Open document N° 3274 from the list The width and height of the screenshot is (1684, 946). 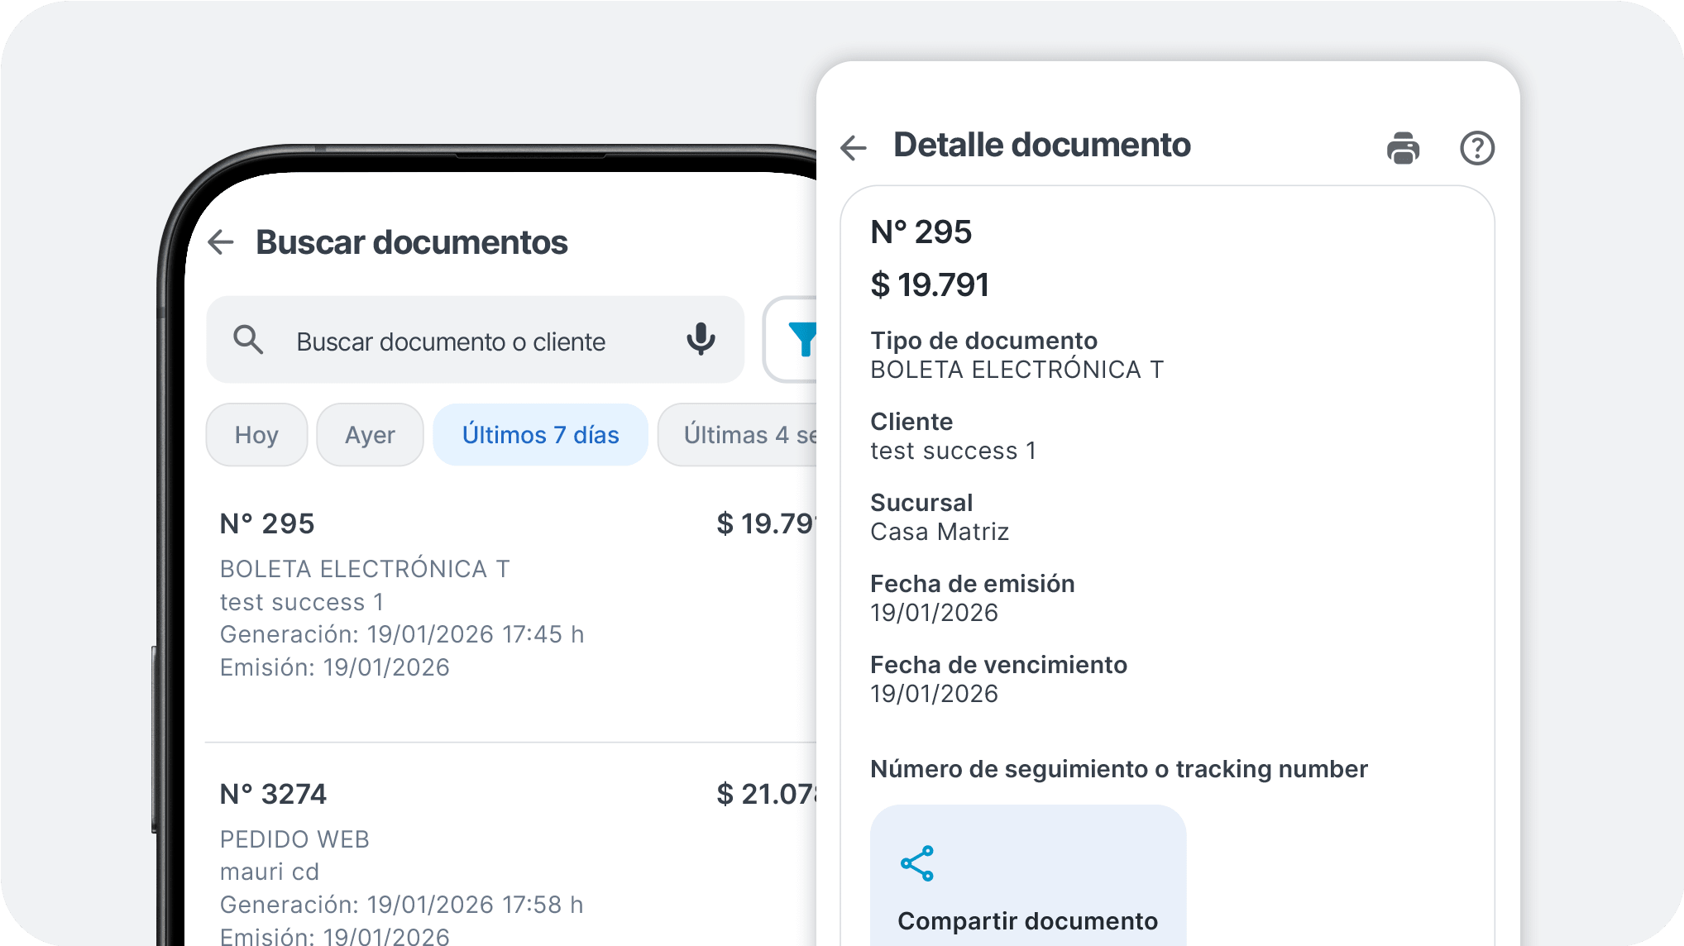[x=414, y=860]
